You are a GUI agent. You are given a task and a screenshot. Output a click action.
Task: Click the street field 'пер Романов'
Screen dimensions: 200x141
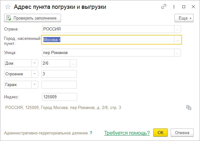(108, 53)
